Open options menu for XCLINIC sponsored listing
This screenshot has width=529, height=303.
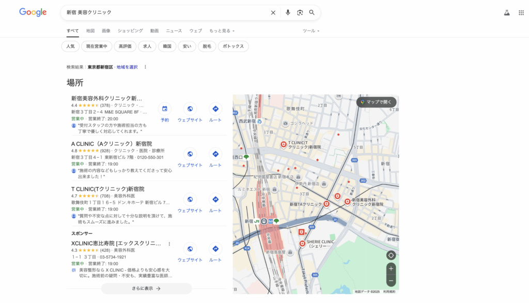pos(169,244)
